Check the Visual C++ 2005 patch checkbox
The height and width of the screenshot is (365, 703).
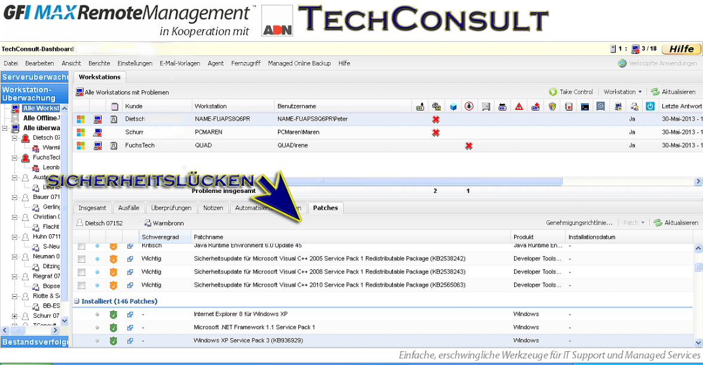coord(81,259)
